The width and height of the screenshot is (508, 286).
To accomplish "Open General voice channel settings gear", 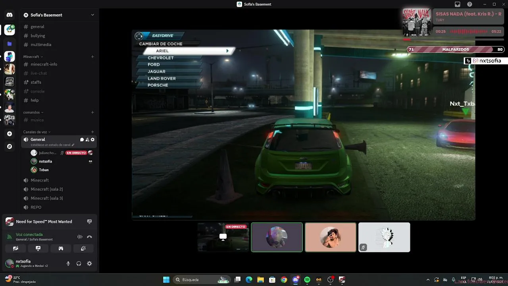I will (92, 139).
